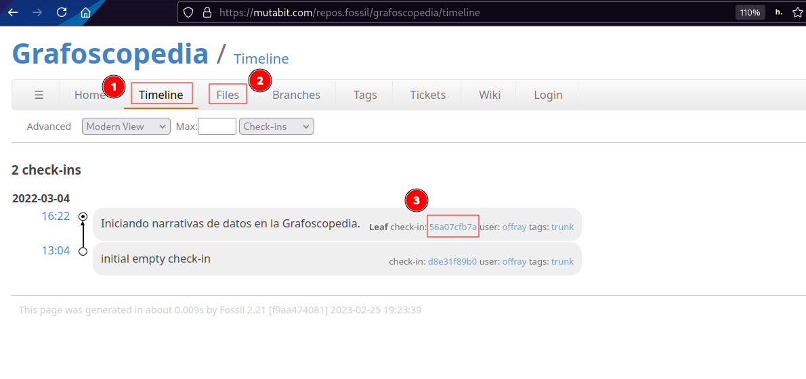Open browser home page icon
The width and height of the screenshot is (806, 379).
(x=86, y=12)
